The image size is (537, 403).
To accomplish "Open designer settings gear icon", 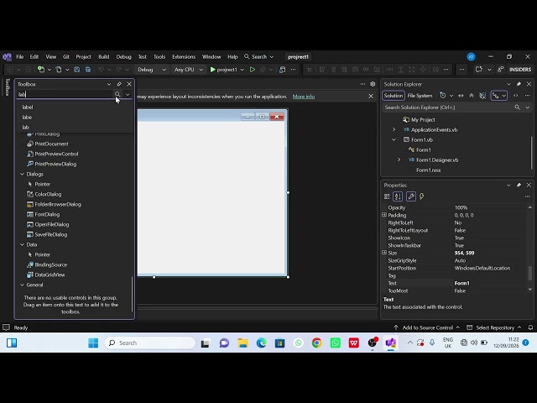I will [x=373, y=84].
